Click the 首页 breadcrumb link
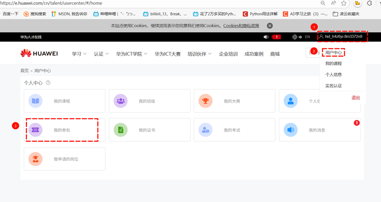The width and height of the screenshot is (381, 202). [x=24, y=71]
